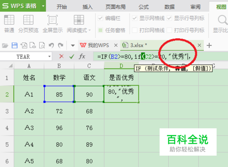228x167 pixels.
Task: Click the zoom ratio magnifier icon
Action: pyautogui.click(x=223, y=20)
